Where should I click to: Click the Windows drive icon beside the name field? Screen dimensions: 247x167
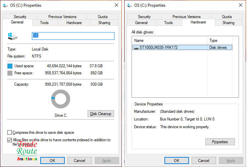[12, 36]
